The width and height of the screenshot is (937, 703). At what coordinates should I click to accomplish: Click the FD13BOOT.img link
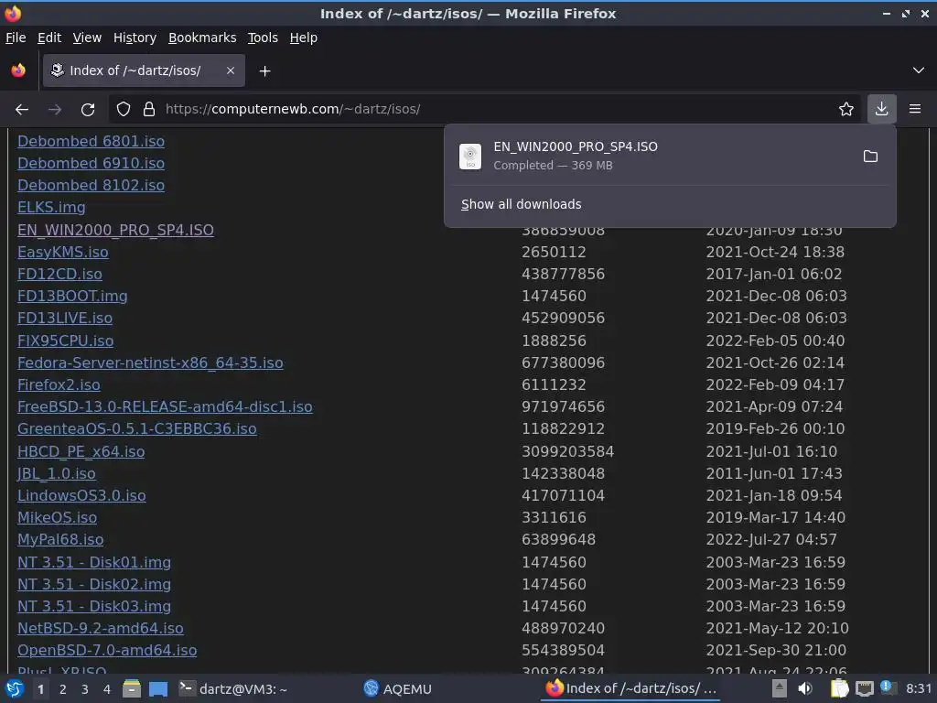(72, 296)
